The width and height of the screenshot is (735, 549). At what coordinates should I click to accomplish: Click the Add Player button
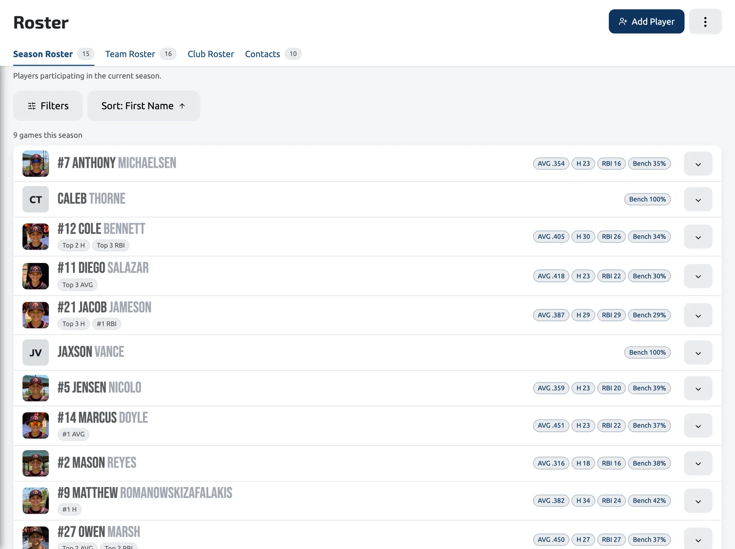coord(646,22)
